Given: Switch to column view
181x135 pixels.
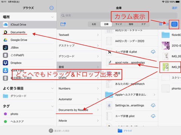Looking at the screenshot, I should click(x=174, y=24).
